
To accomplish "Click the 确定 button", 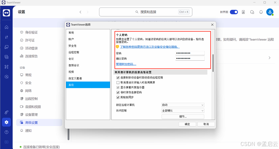I will point(187,124).
